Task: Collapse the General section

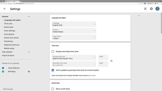Action: (29, 16)
